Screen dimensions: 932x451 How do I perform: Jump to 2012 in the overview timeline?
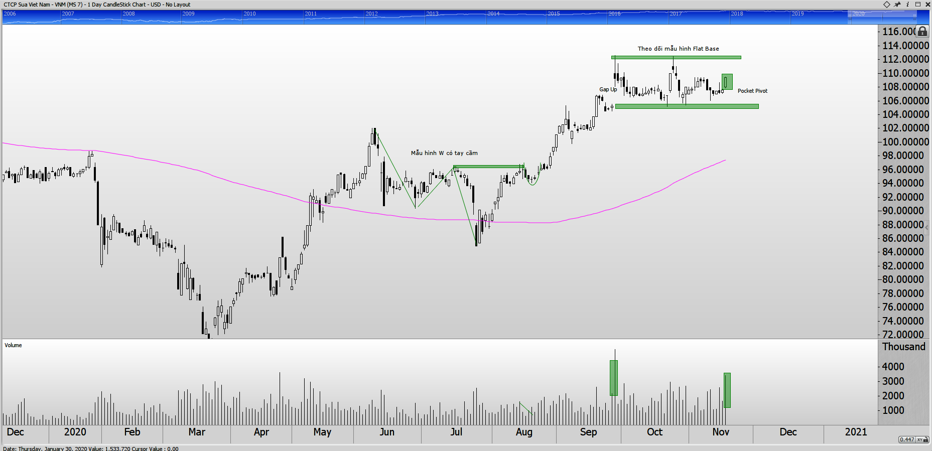click(x=371, y=14)
